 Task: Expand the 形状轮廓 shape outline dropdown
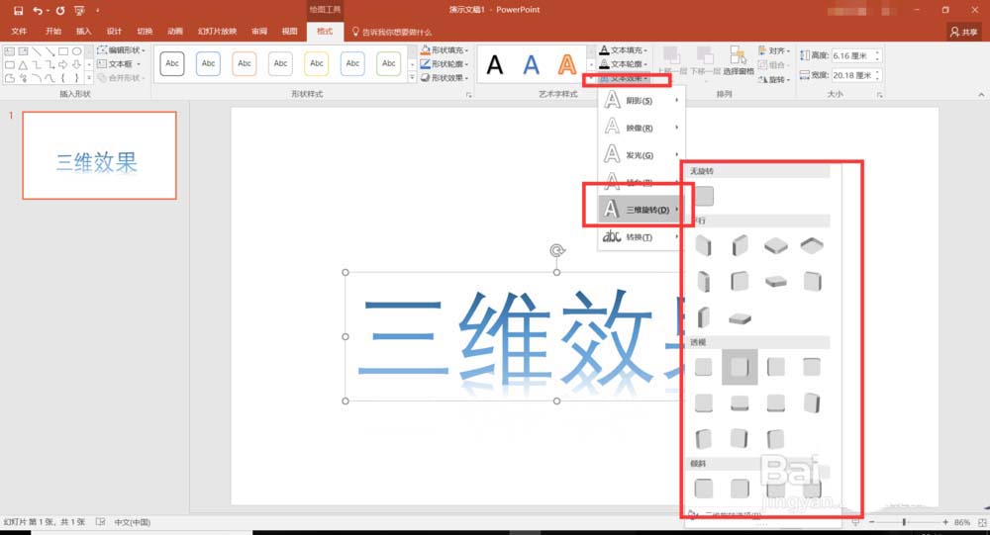click(x=445, y=63)
